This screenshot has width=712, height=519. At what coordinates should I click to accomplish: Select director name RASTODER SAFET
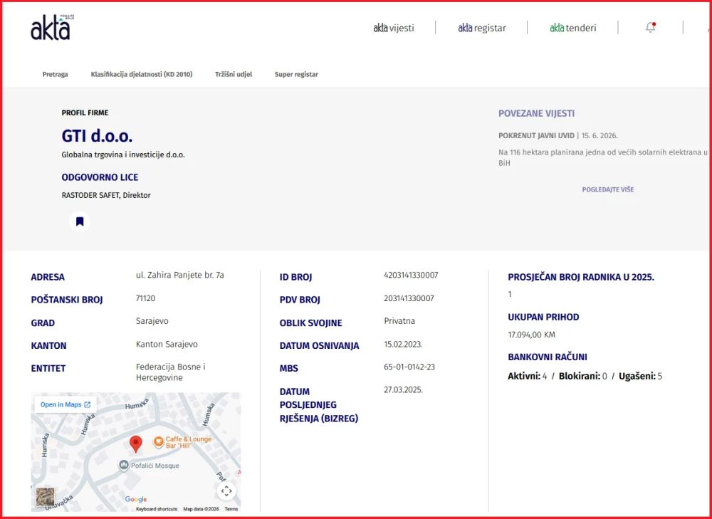(90, 195)
